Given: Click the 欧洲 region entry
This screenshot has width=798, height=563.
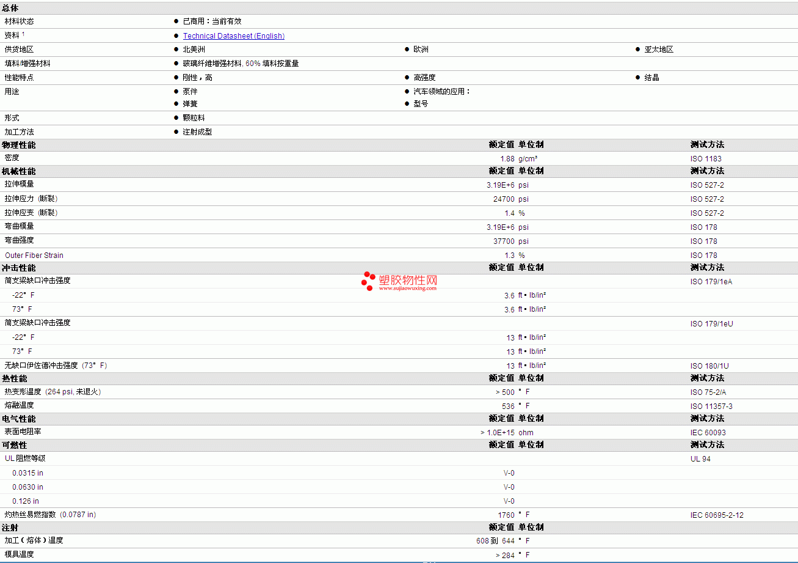Looking at the screenshot, I should (421, 50).
